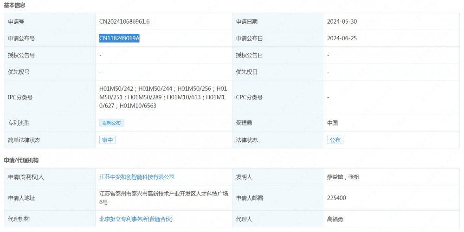Click the 公布 legal status badge

pos(335,140)
